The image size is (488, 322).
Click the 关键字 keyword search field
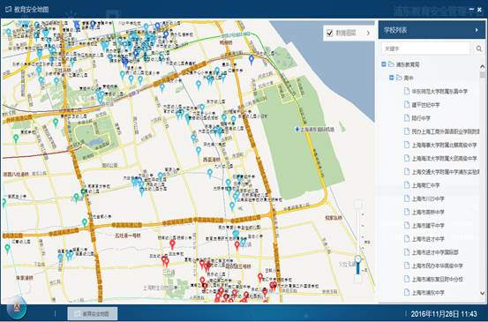tap(425, 49)
